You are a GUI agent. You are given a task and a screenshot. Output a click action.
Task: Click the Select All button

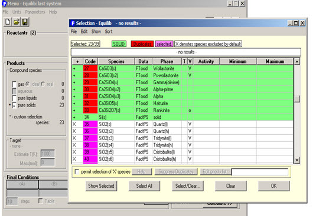click(x=144, y=186)
